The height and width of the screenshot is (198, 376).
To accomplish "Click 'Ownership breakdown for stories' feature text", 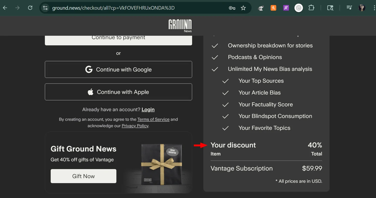I will [x=270, y=45].
